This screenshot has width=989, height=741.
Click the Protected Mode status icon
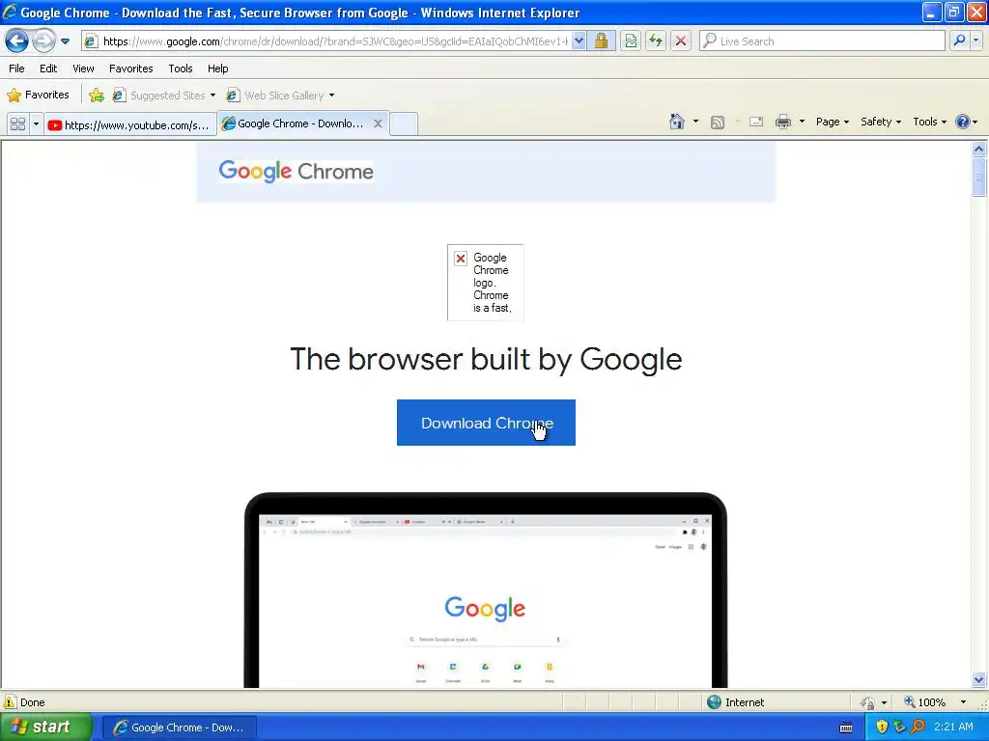(868, 702)
